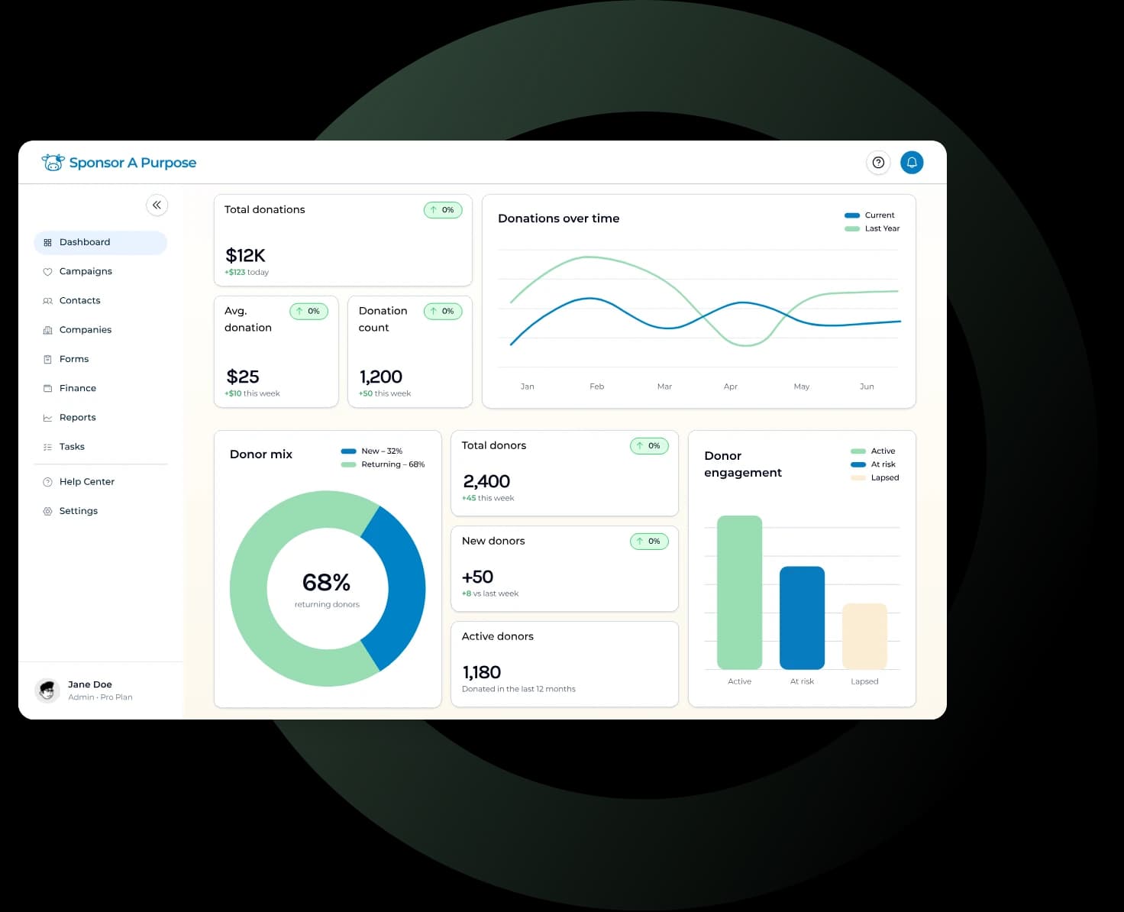Click the Reports chart icon
The width and height of the screenshot is (1124, 912).
point(47,418)
